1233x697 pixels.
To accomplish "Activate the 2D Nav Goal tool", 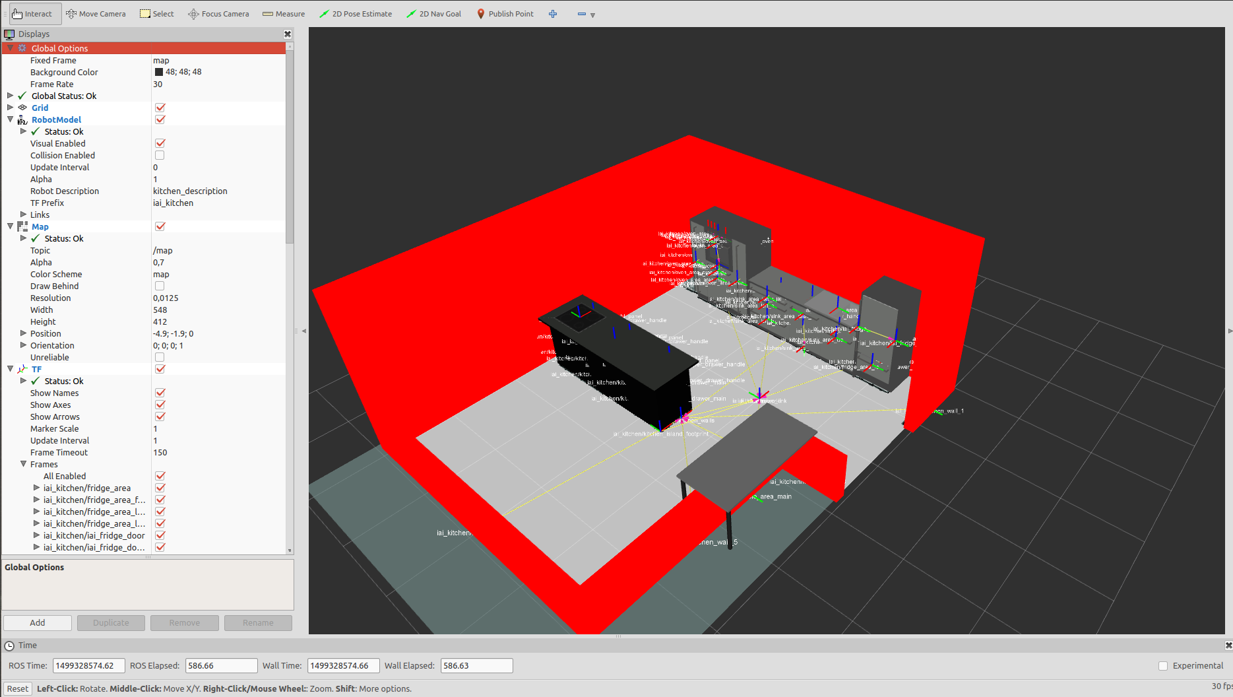I will [434, 14].
